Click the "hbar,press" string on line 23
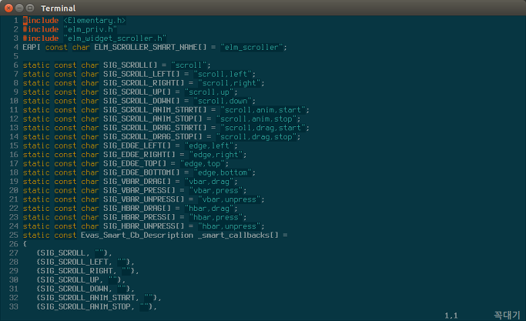 pyautogui.click(x=216, y=217)
